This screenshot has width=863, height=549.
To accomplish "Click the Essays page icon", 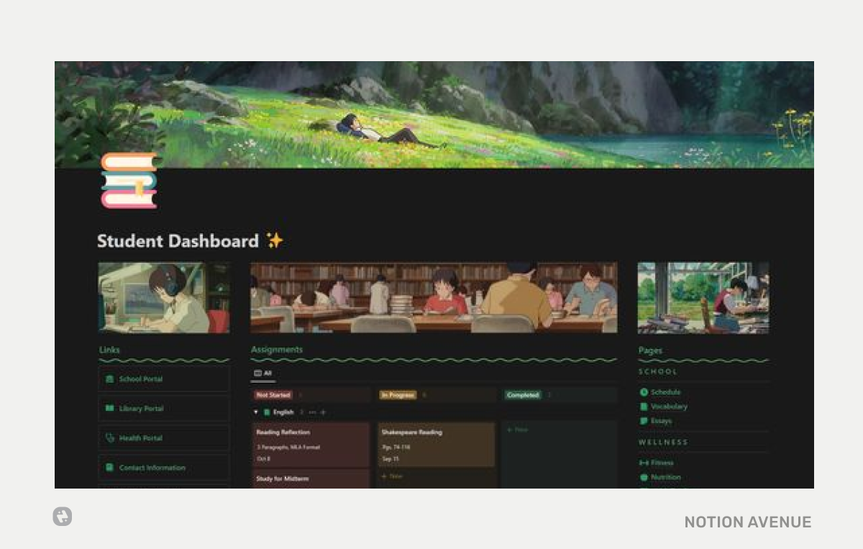I will pos(644,421).
